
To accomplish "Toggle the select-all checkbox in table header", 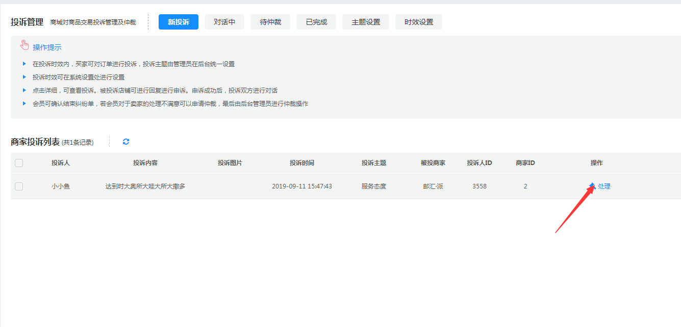I will tap(19, 163).
